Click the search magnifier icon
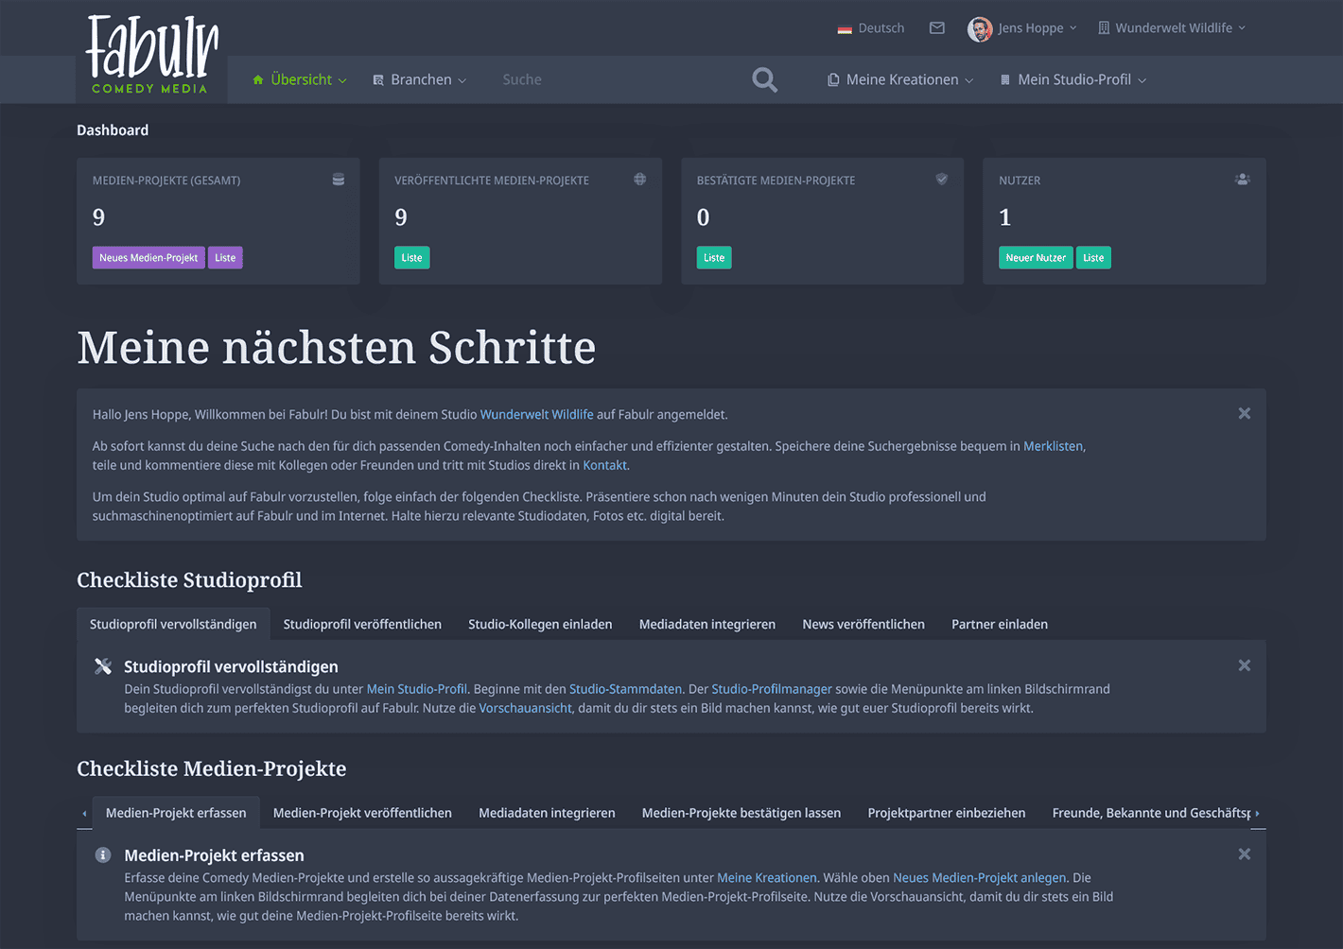Screen dimensions: 1343x949 click(764, 79)
